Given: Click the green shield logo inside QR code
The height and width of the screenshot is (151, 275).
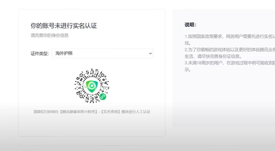Looking at the screenshot, I should tap(92, 86).
